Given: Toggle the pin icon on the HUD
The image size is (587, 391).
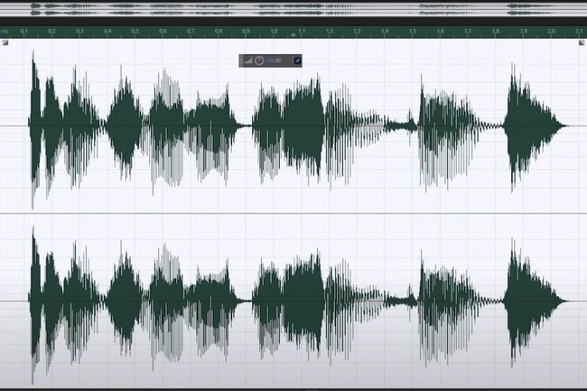Looking at the screenshot, I should [297, 61].
